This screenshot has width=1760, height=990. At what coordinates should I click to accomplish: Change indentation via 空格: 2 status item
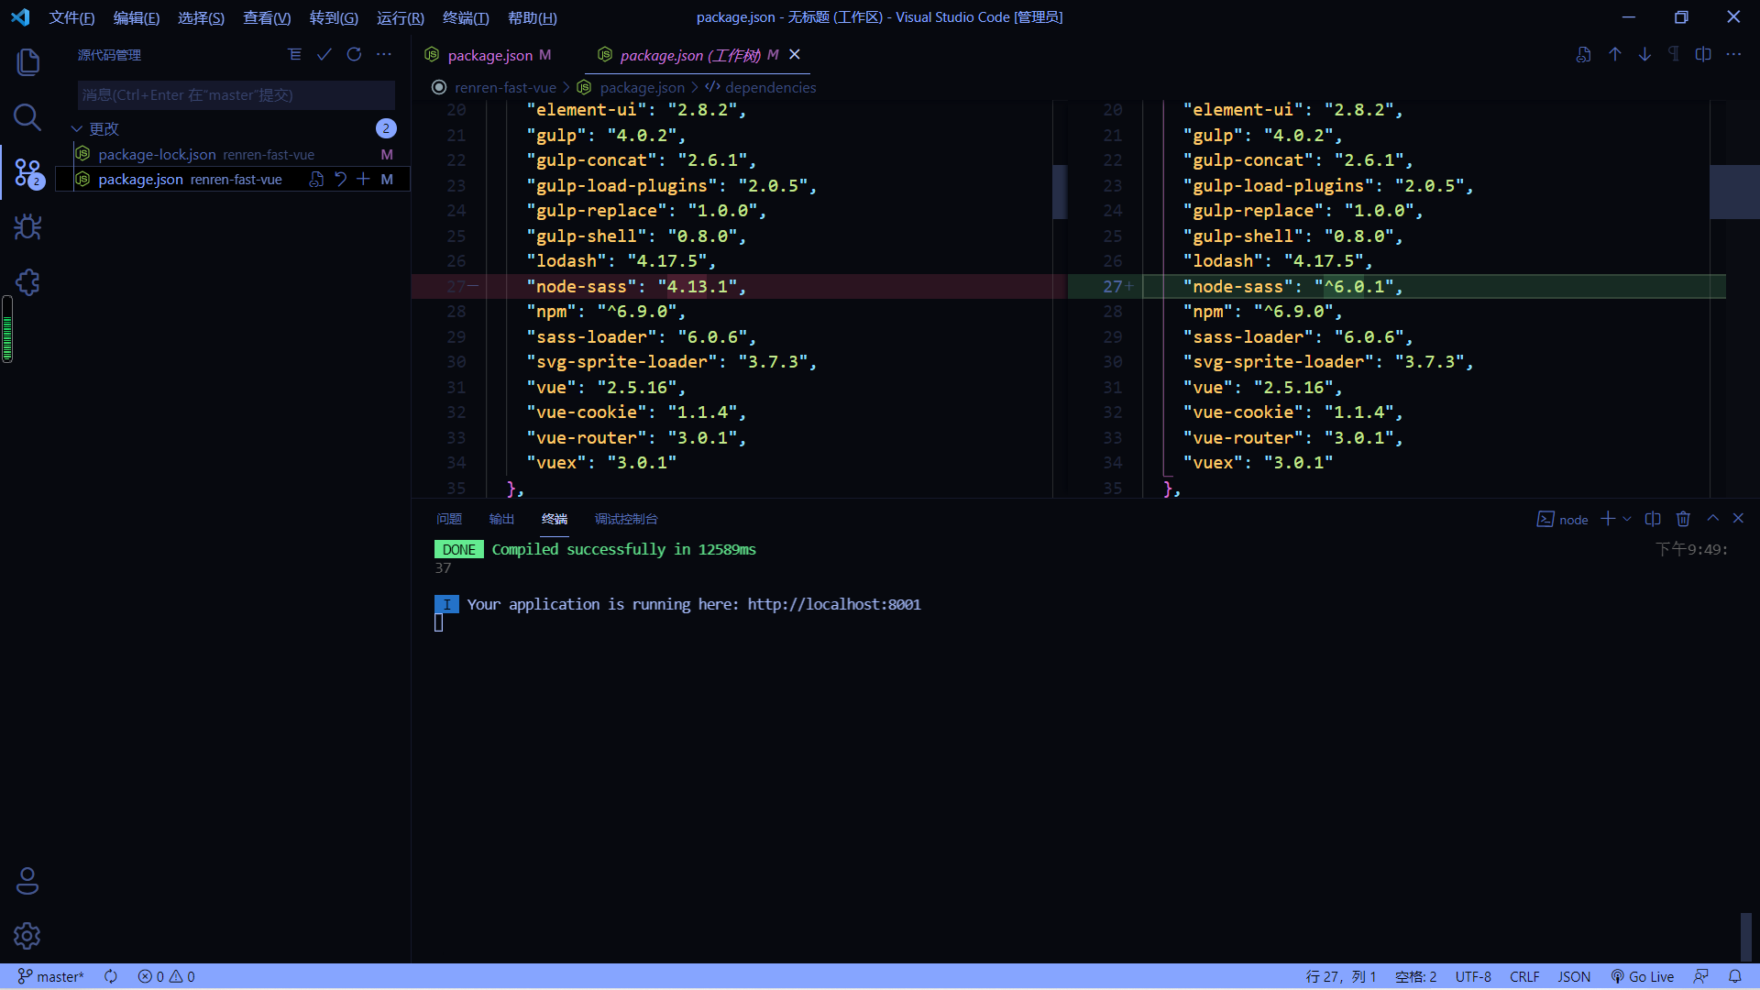point(1415,976)
